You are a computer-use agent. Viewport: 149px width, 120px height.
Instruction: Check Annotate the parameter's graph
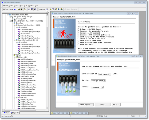point(78,31)
